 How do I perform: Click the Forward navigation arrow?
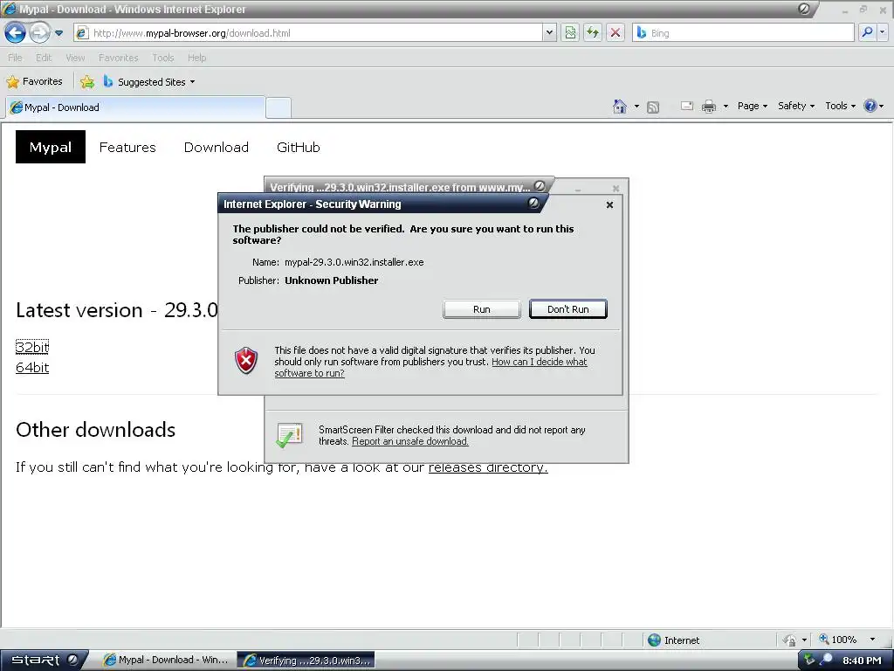39,32
